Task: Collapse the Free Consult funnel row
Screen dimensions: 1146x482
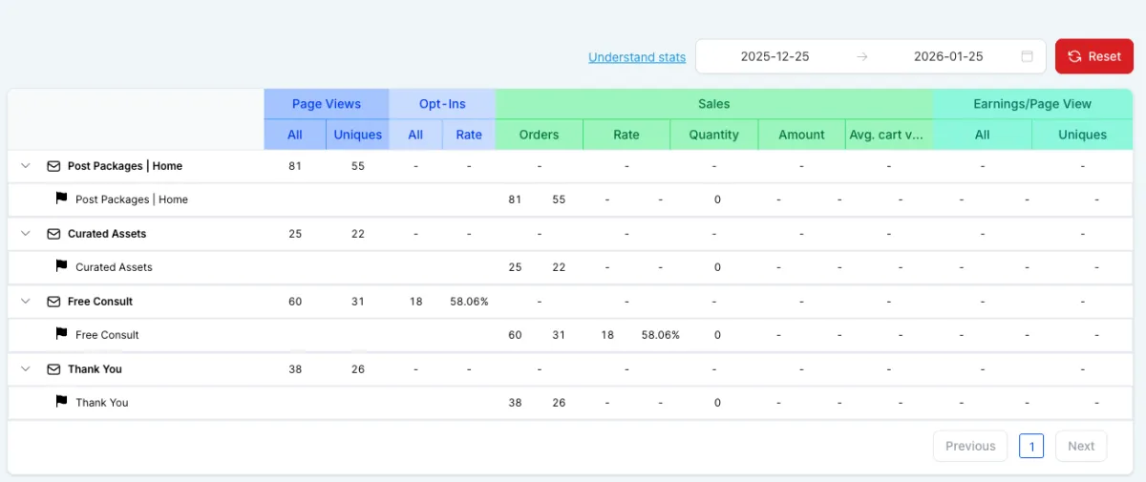Action: (x=26, y=302)
